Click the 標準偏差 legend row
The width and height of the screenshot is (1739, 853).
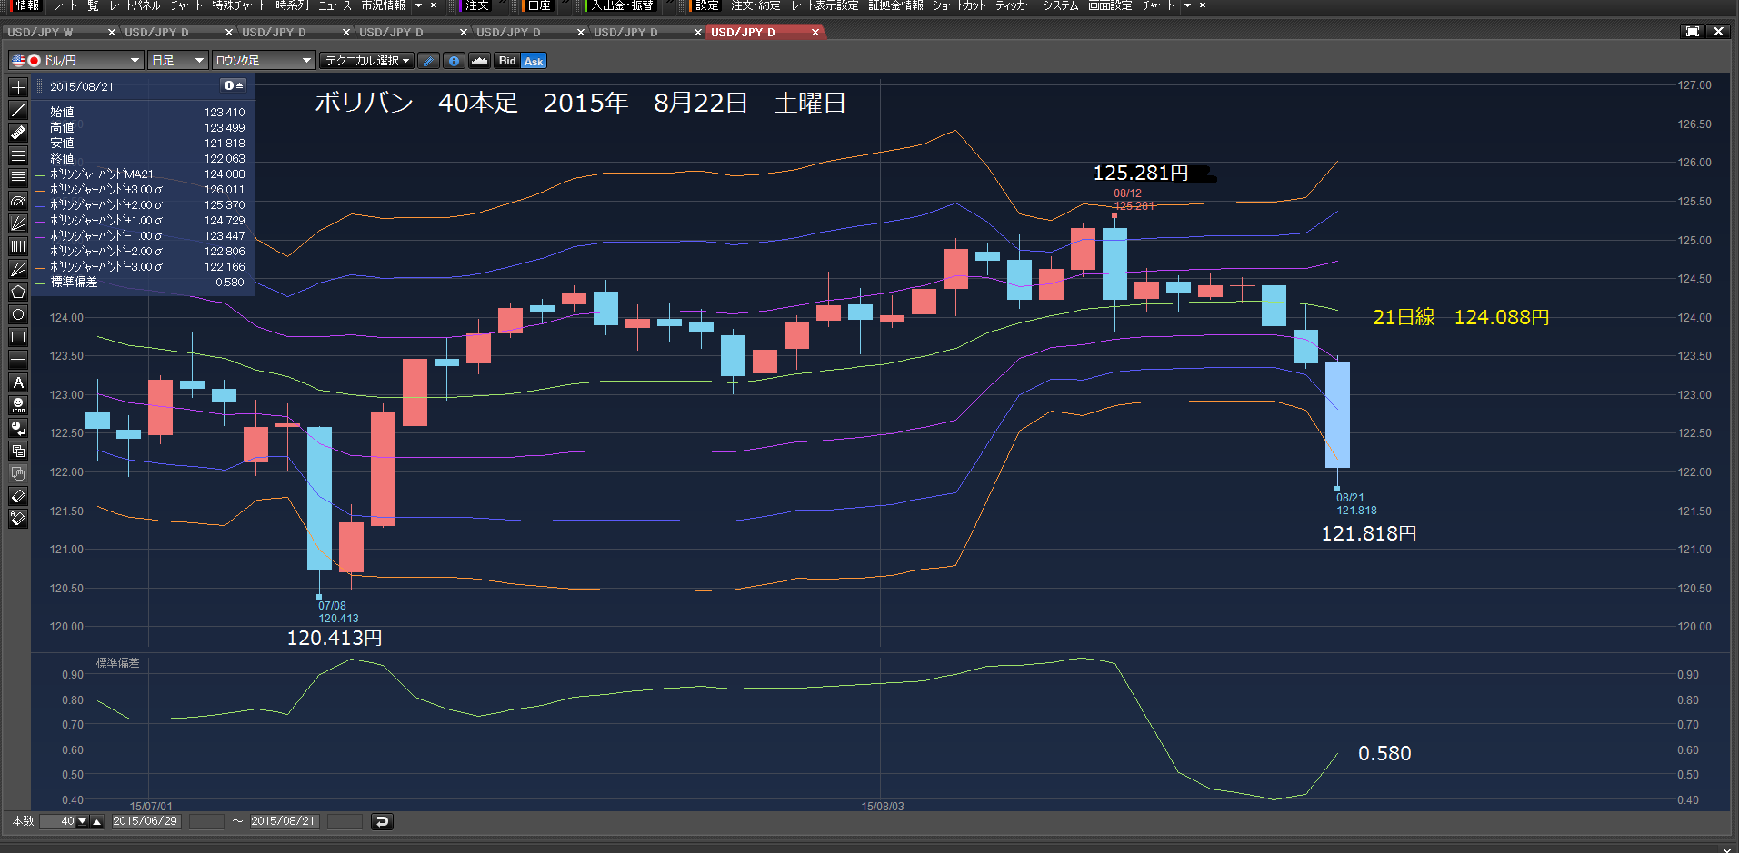[x=141, y=282]
